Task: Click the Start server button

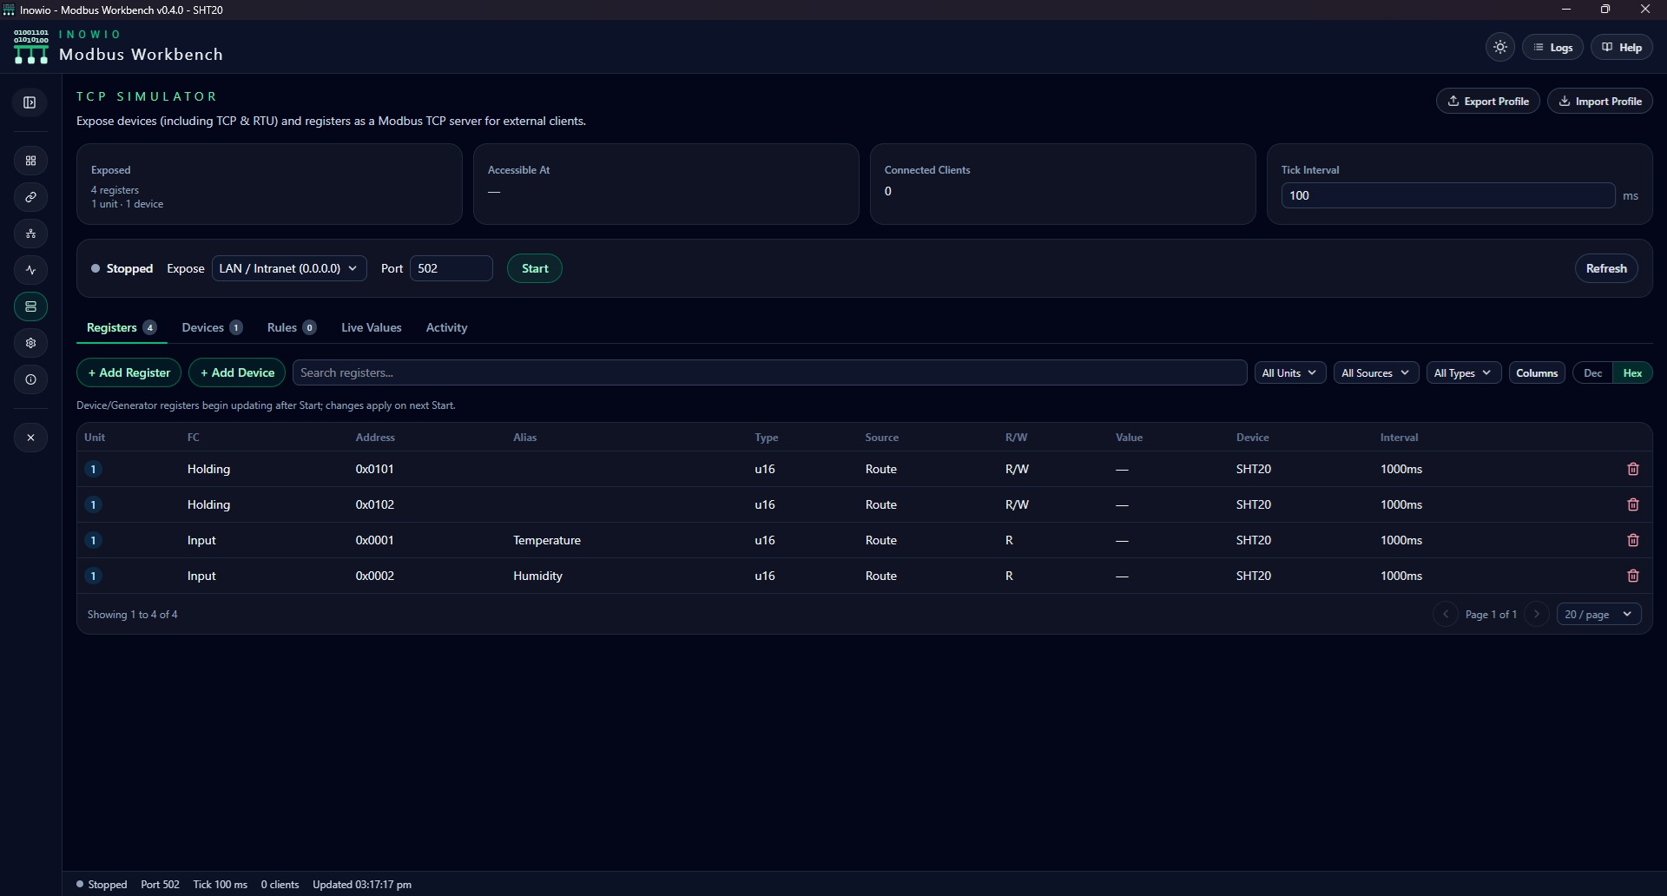Action: tap(535, 268)
